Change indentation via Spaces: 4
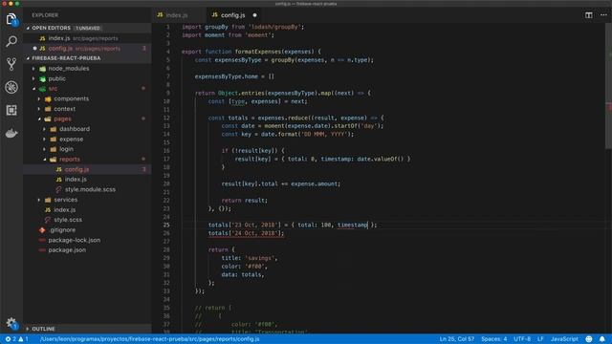612x344 pixels. pos(493,339)
